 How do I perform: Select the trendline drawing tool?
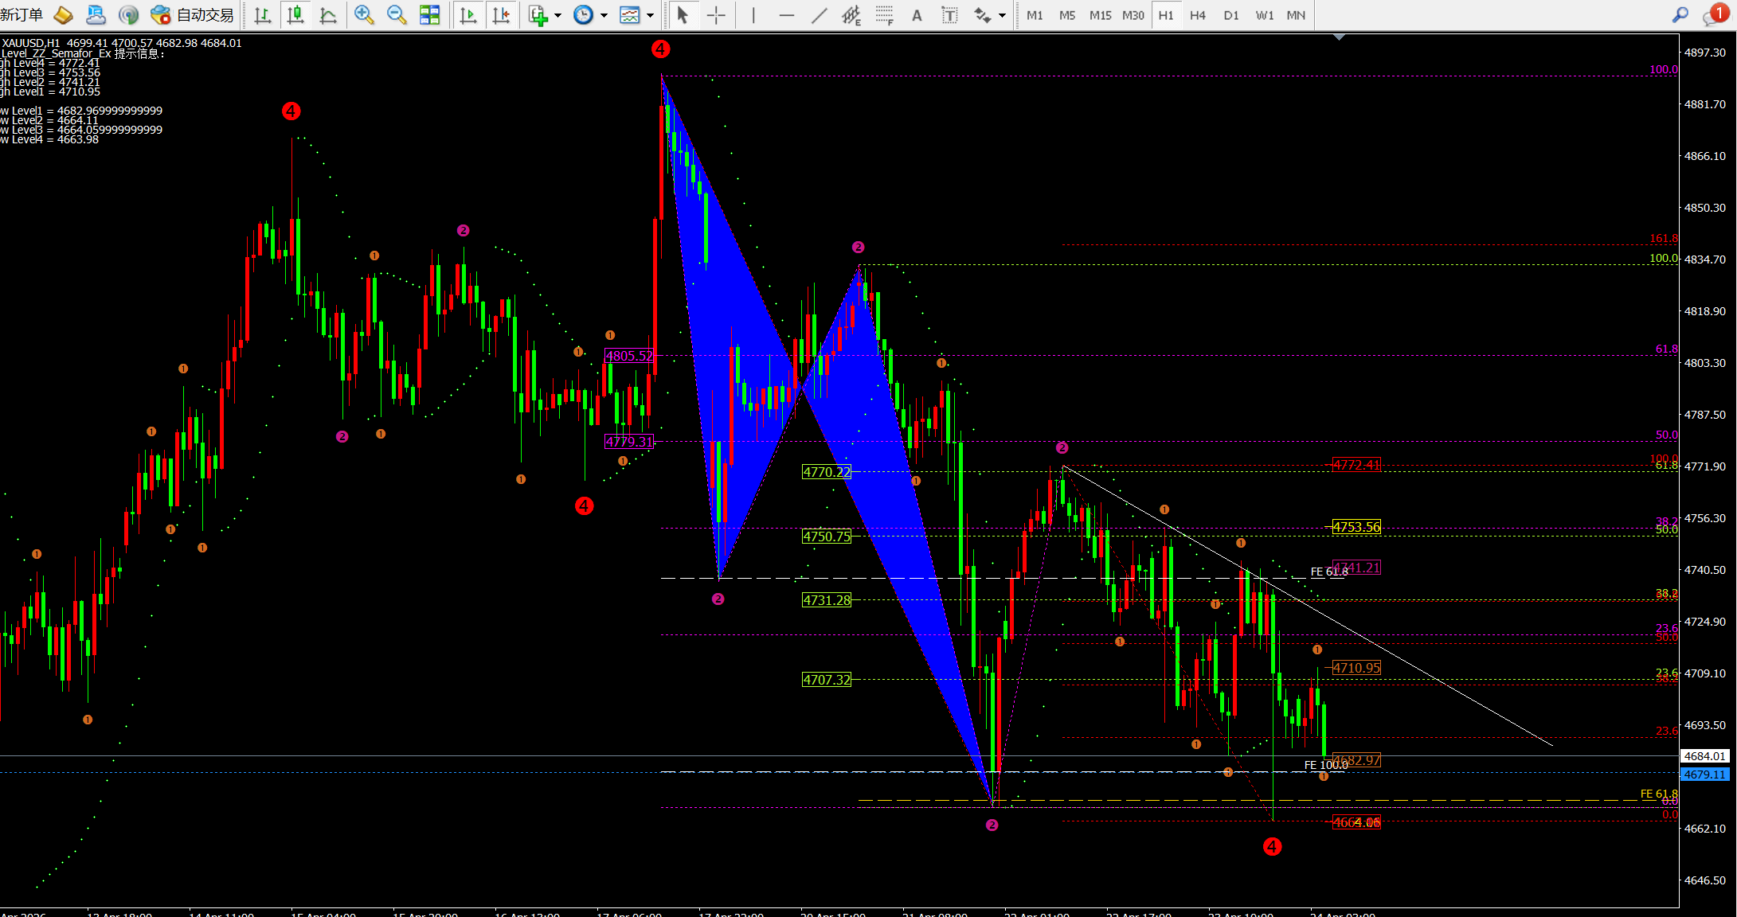pyautogui.click(x=819, y=15)
